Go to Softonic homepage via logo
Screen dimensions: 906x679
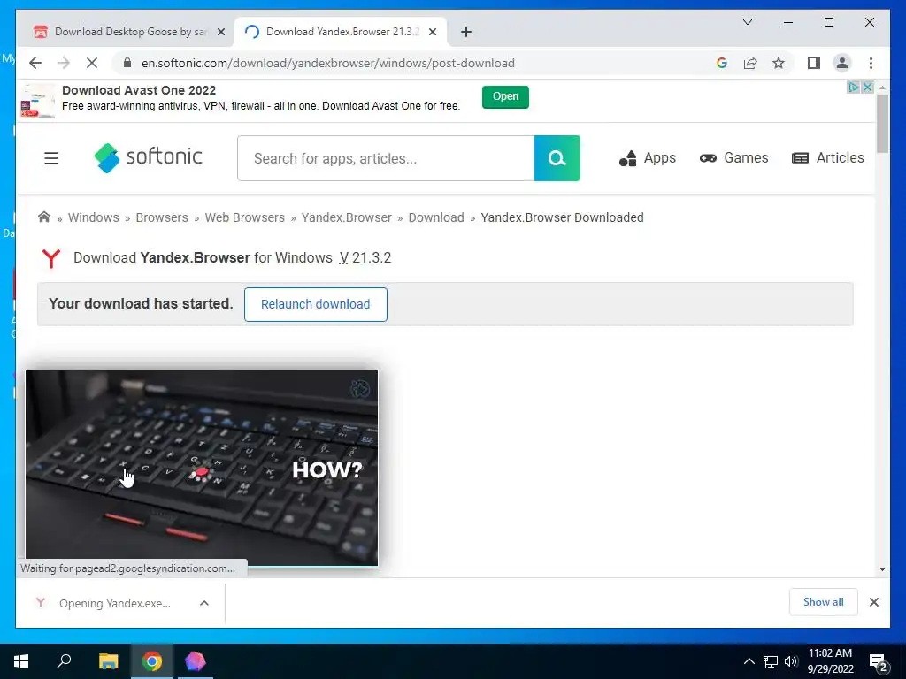(148, 157)
